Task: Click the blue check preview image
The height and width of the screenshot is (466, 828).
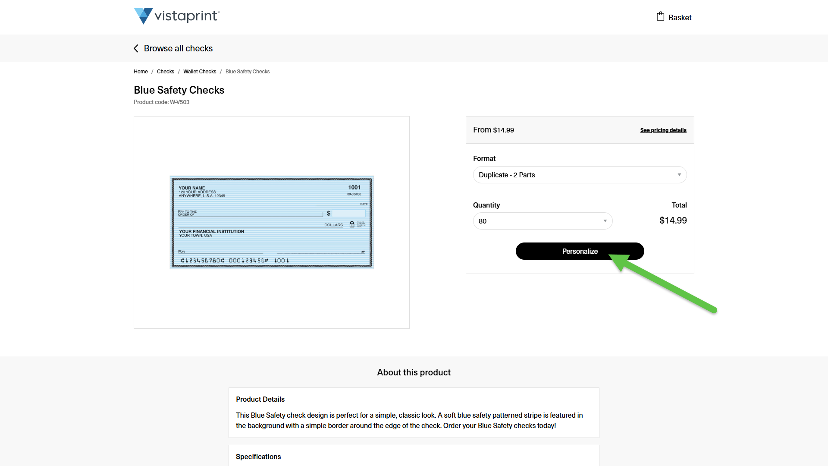Action: click(x=272, y=222)
